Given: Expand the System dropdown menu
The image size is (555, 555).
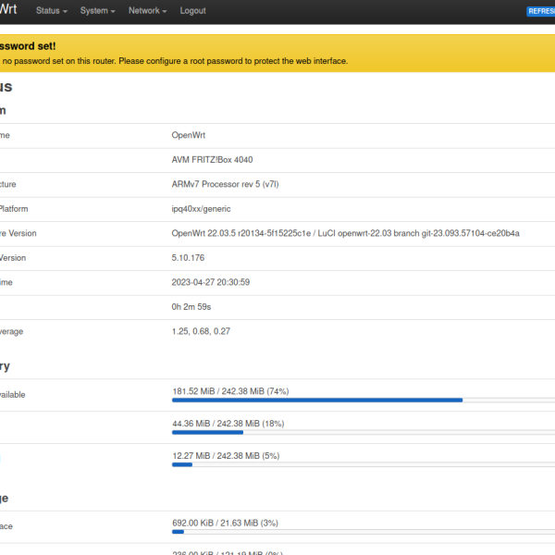Looking at the screenshot, I should [97, 11].
